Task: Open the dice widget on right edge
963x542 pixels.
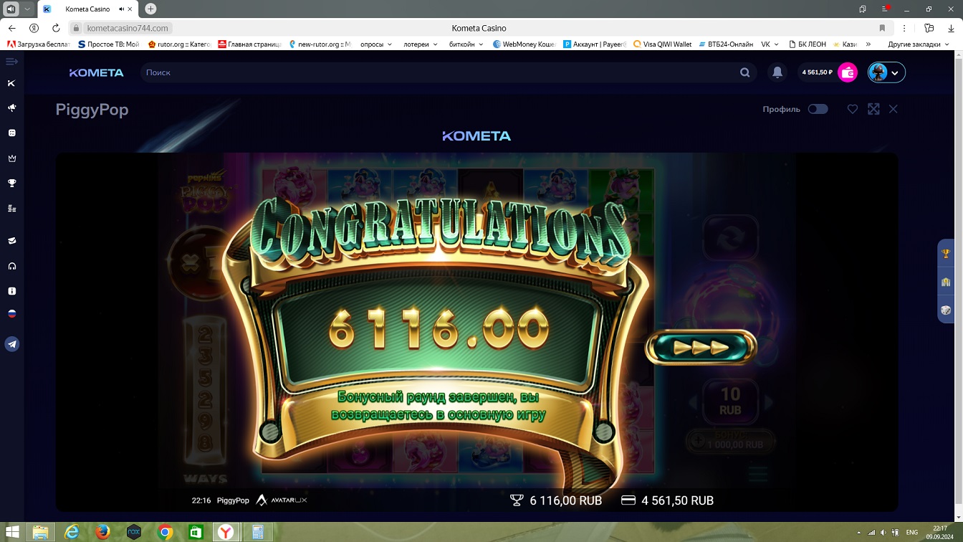Action: (946, 310)
